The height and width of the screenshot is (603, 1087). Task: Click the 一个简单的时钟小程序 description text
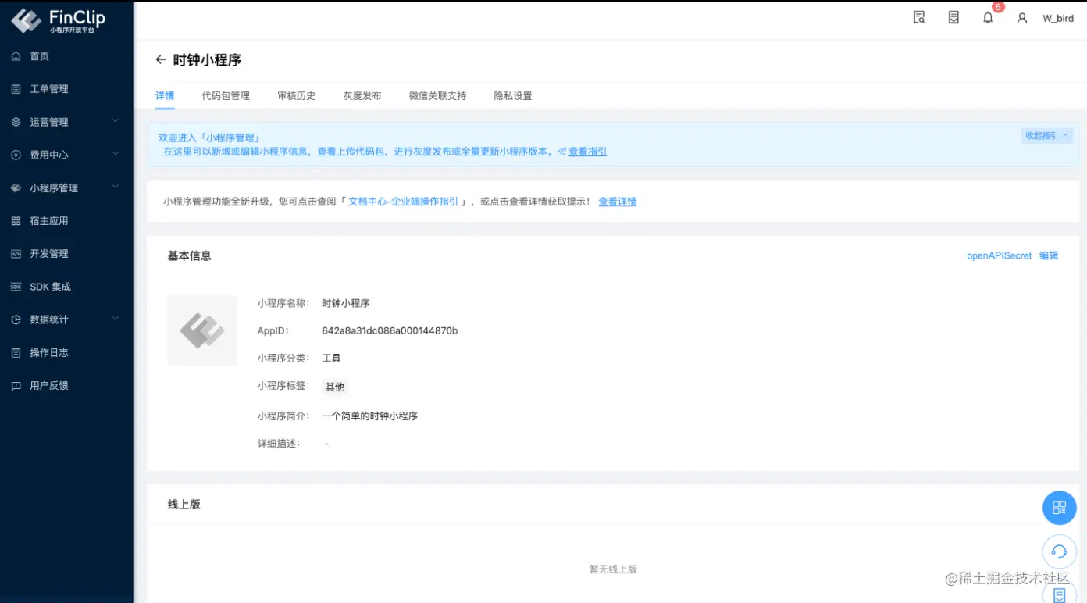[x=370, y=416]
